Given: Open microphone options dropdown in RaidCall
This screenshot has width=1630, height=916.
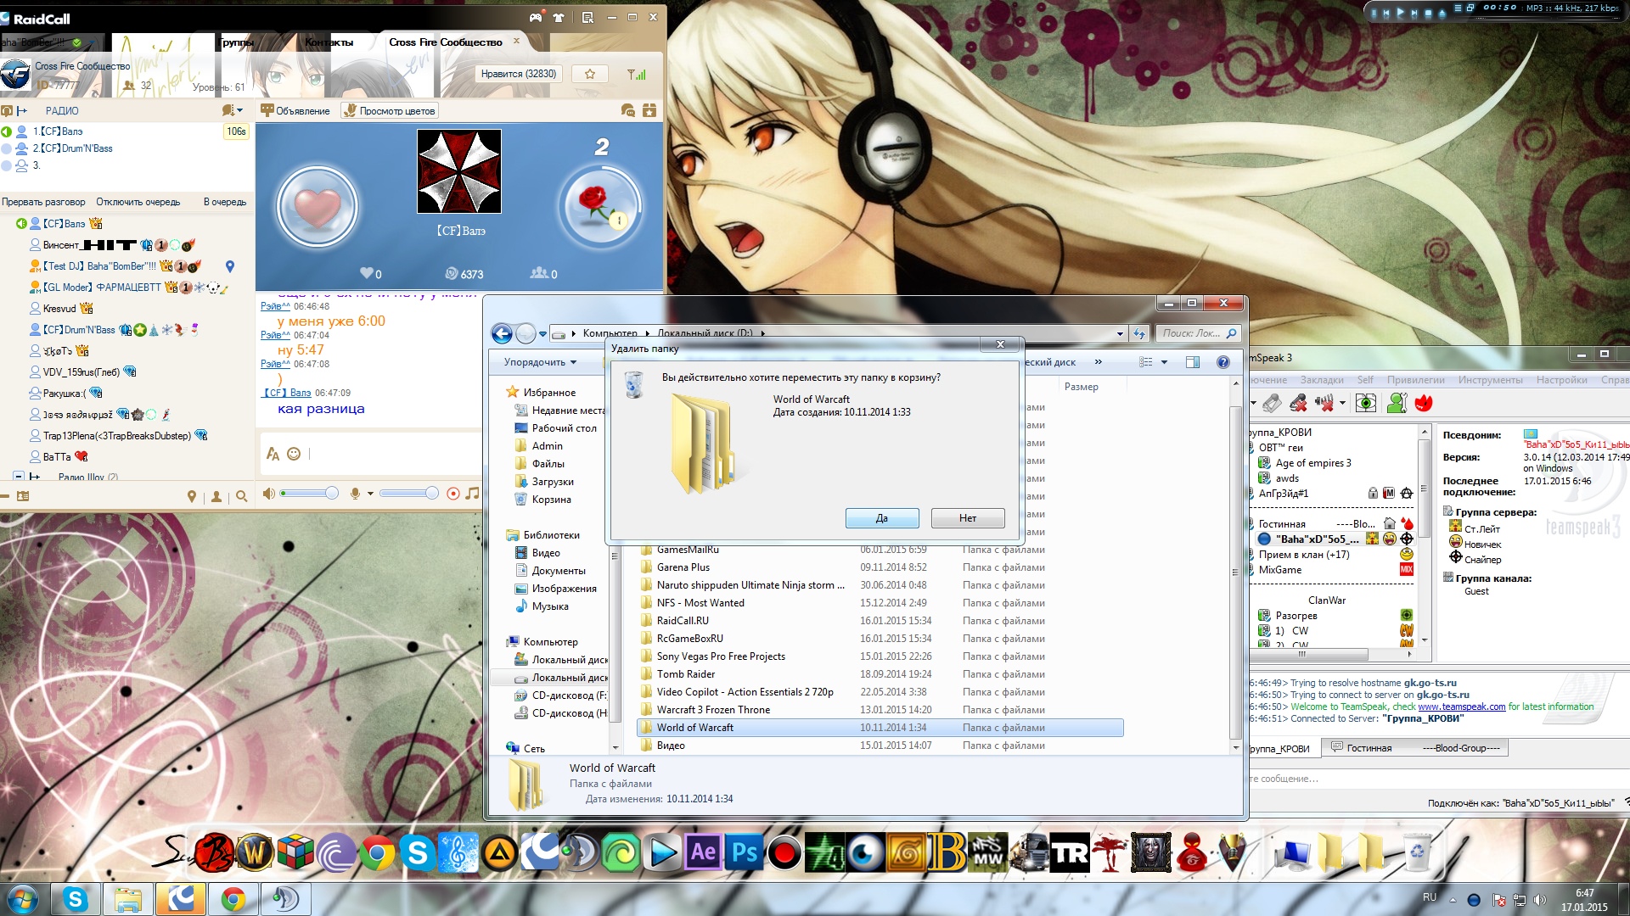Looking at the screenshot, I should click(x=370, y=494).
